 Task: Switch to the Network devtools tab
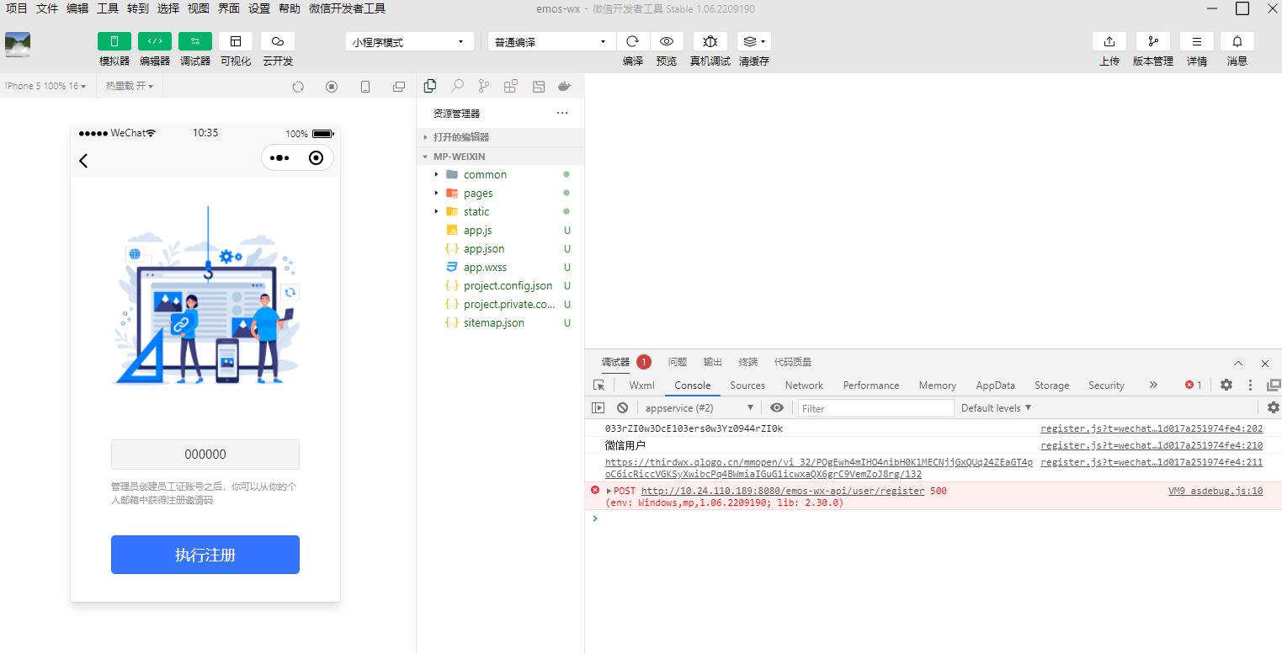804,385
